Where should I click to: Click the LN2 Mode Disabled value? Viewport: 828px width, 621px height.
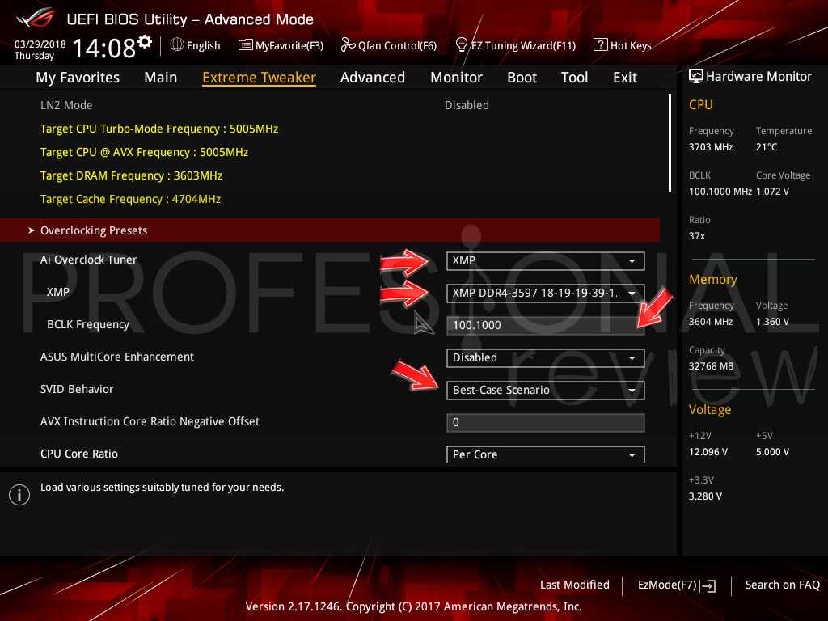(x=467, y=106)
